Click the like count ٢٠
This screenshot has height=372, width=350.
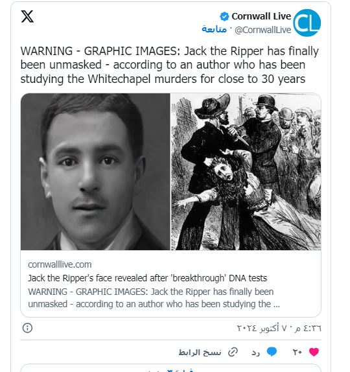coord(297,353)
